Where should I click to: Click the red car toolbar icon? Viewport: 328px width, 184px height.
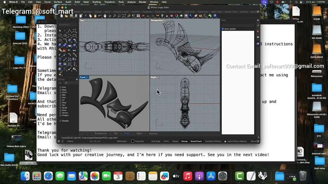click(143, 16)
